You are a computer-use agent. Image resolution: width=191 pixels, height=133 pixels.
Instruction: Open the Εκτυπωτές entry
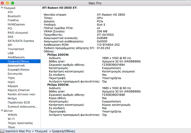tap(15, 74)
